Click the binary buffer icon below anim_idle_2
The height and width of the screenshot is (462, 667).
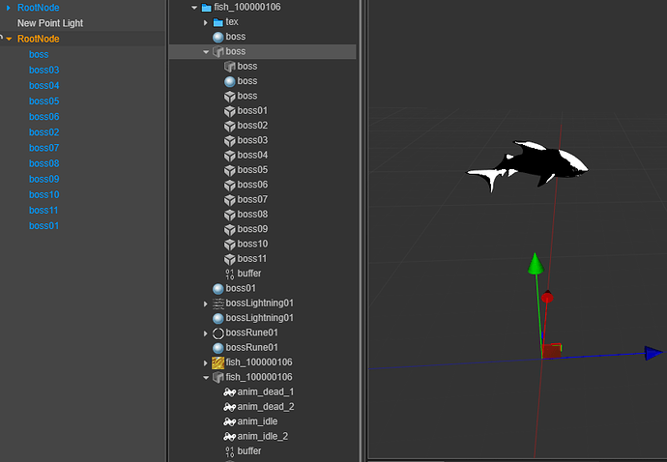point(230,451)
